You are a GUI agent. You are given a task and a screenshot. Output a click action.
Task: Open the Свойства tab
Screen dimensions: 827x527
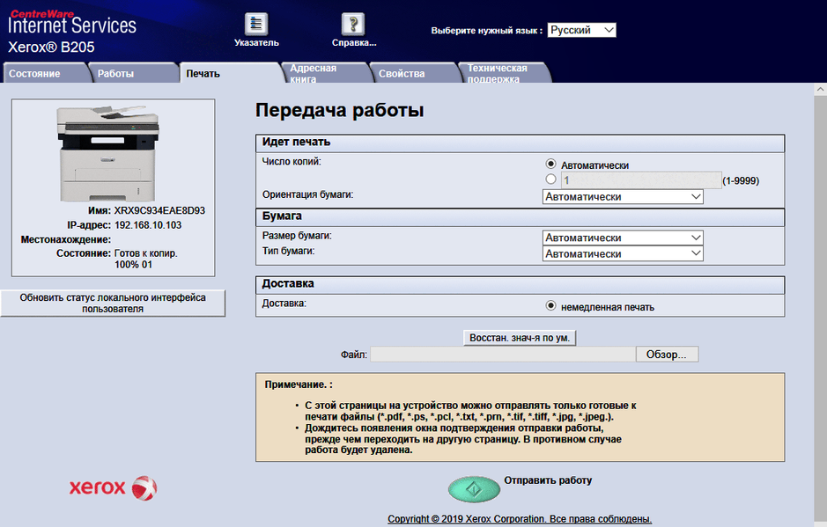pos(414,73)
